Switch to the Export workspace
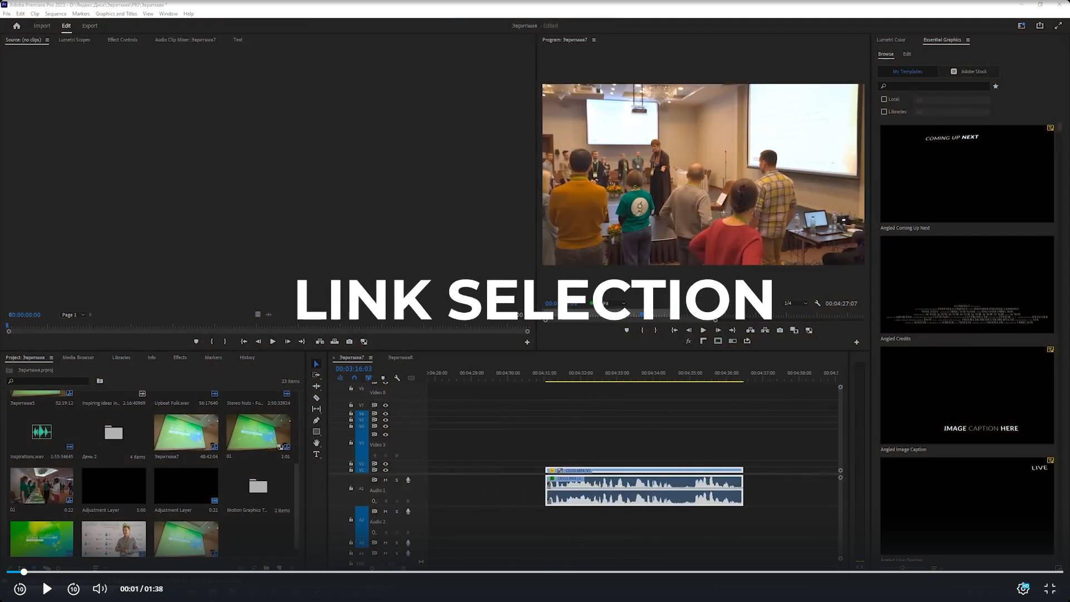The height and width of the screenshot is (602, 1070). (x=89, y=26)
